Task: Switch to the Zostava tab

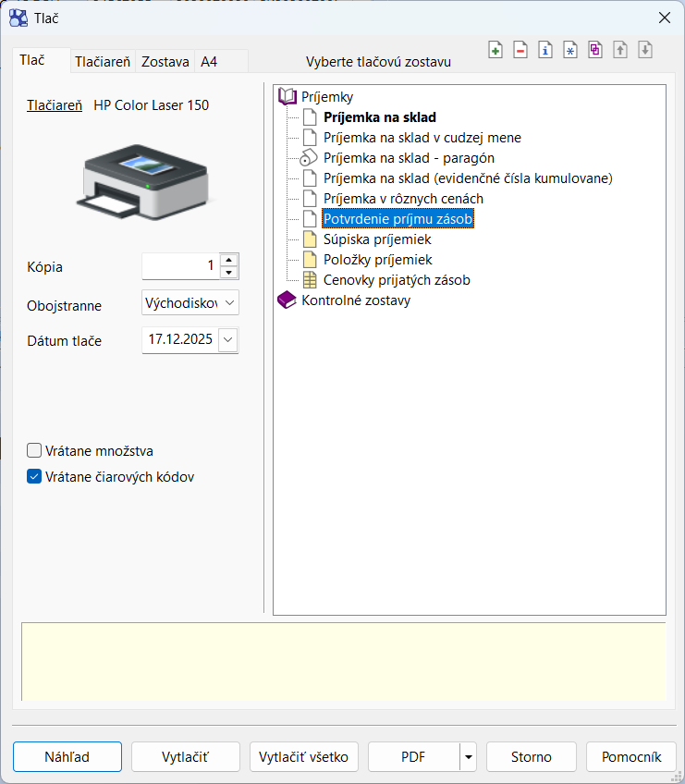Action: pyautogui.click(x=165, y=62)
